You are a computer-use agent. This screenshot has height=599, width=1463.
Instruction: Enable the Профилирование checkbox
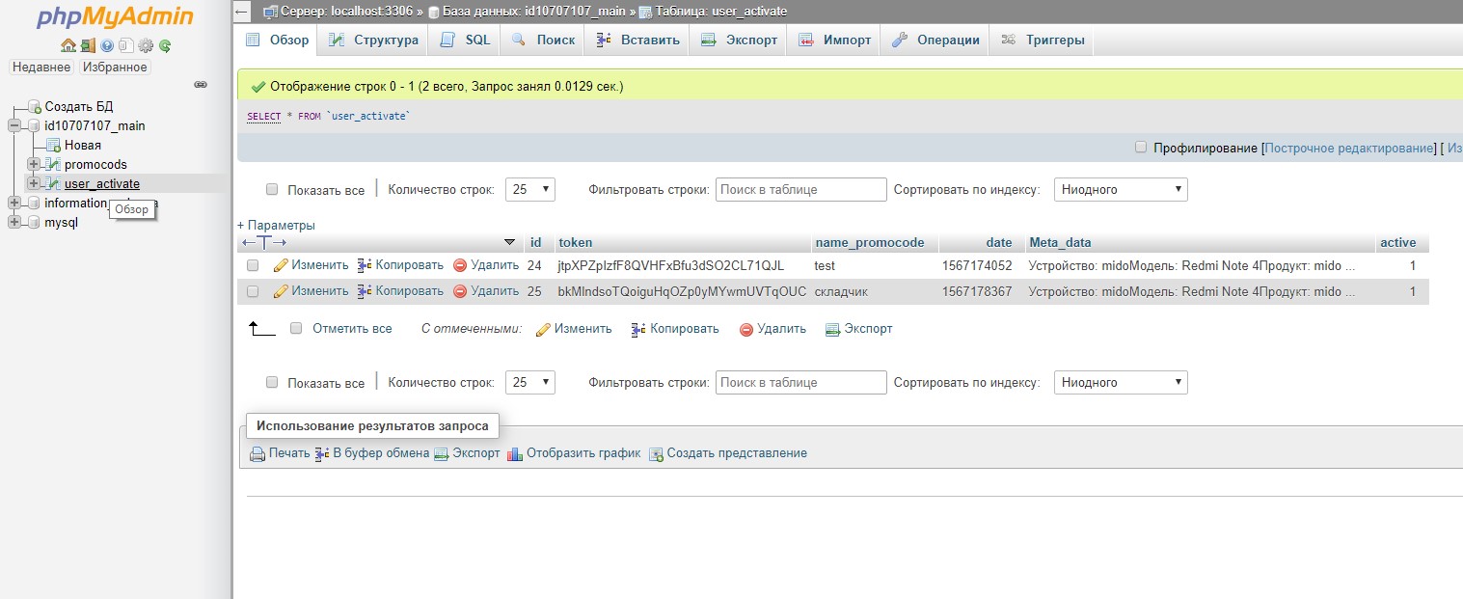point(1141,148)
